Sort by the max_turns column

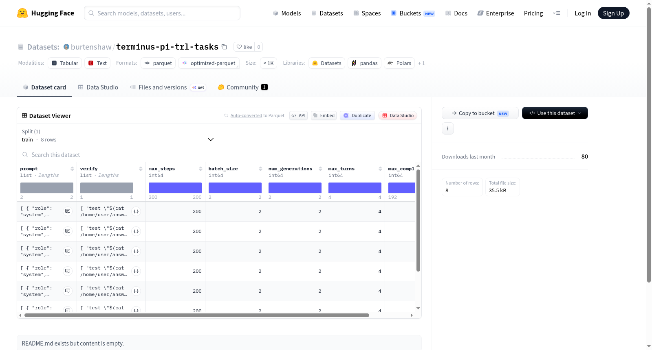pos(380,169)
